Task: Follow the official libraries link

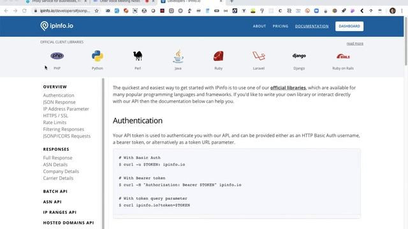Action: (288, 88)
